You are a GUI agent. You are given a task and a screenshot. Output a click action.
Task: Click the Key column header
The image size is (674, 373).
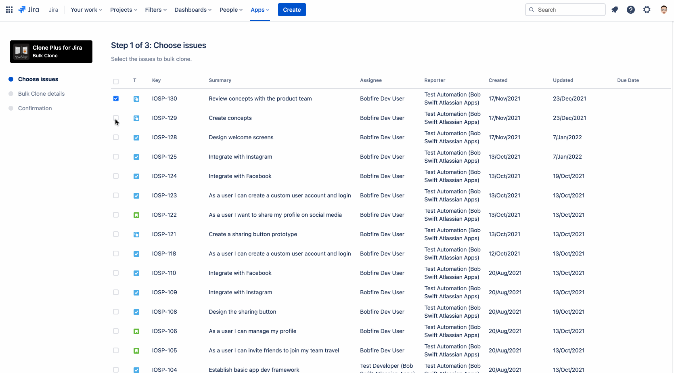(156, 80)
